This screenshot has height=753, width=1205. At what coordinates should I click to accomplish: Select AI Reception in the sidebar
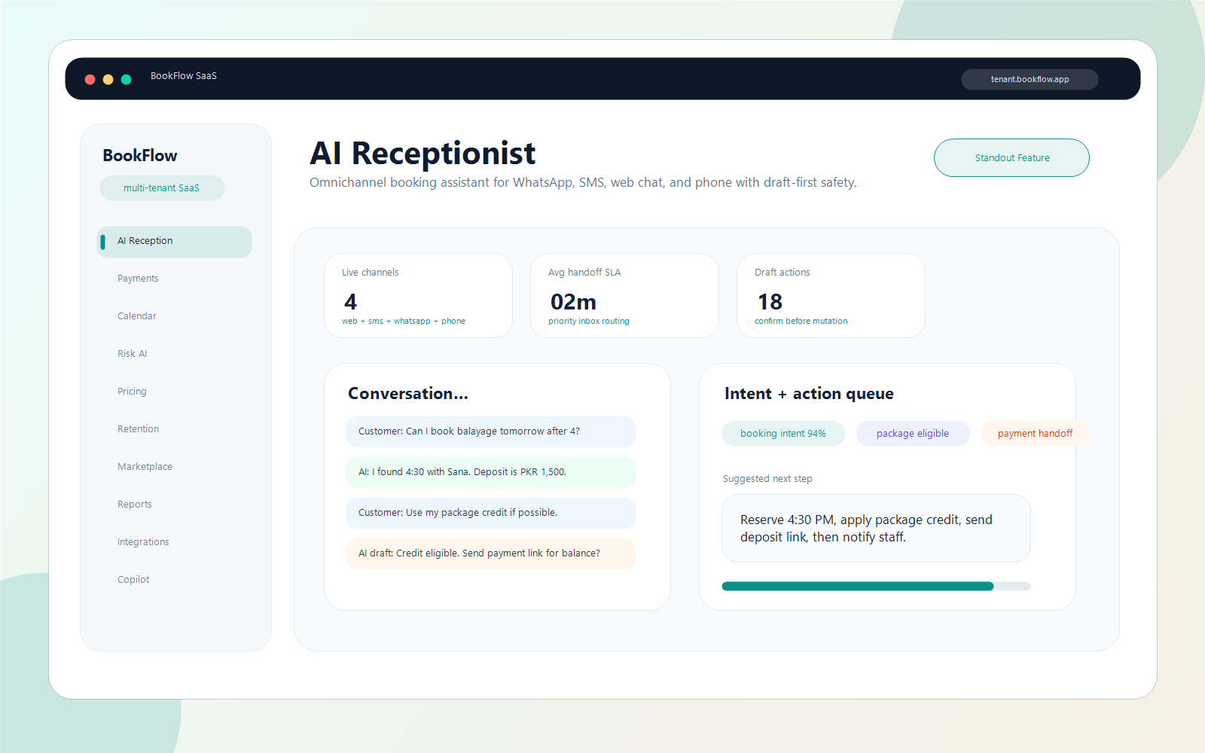click(x=174, y=242)
